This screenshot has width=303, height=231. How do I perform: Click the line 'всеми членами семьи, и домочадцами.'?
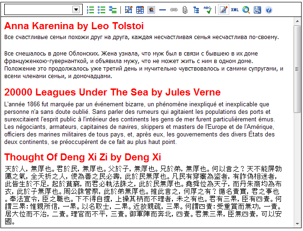(58, 76)
